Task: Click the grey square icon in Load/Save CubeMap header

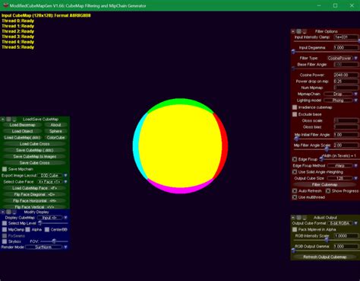Action: point(8,119)
